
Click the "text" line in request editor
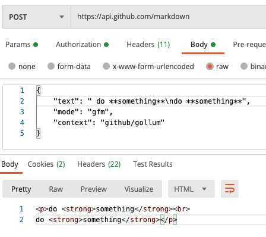point(151,101)
